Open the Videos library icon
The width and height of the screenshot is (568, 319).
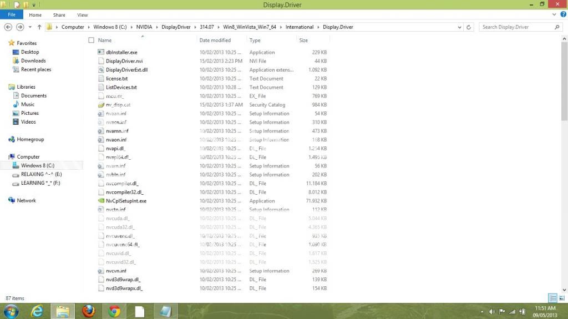16,122
